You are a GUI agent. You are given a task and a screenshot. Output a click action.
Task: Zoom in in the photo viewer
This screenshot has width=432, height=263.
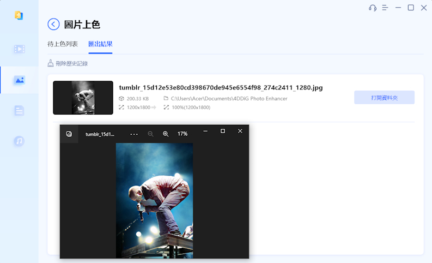165,134
